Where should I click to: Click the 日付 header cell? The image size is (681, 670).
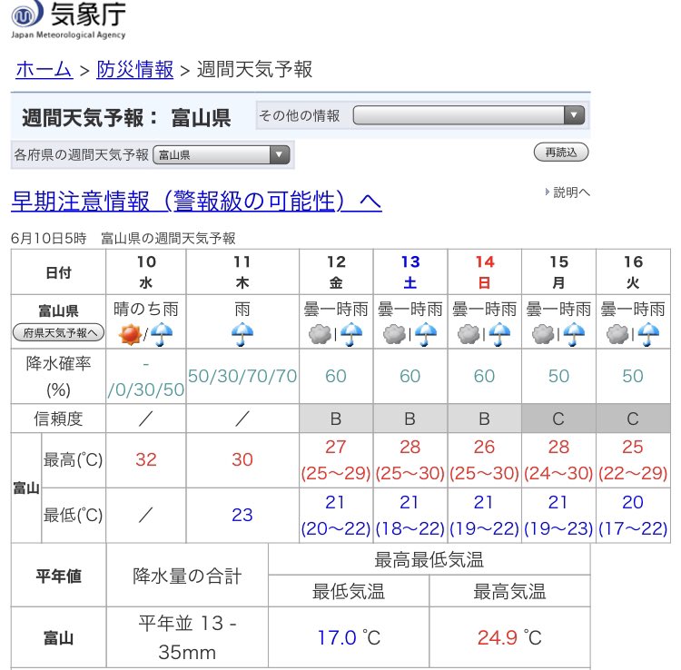[58, 272]
